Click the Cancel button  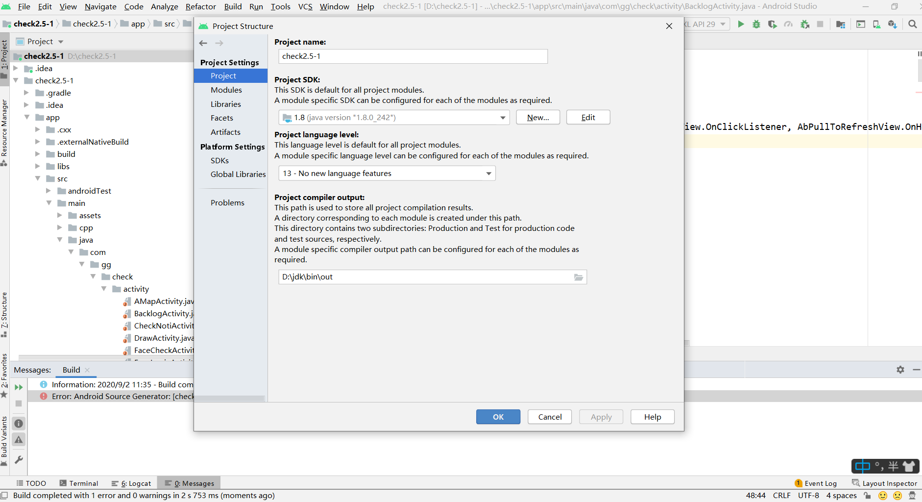click(x=550, y=417)
